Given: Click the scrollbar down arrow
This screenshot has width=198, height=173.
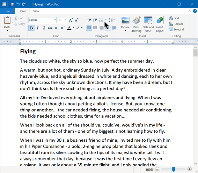Looking at the screenshot, I should click(195, 164).
